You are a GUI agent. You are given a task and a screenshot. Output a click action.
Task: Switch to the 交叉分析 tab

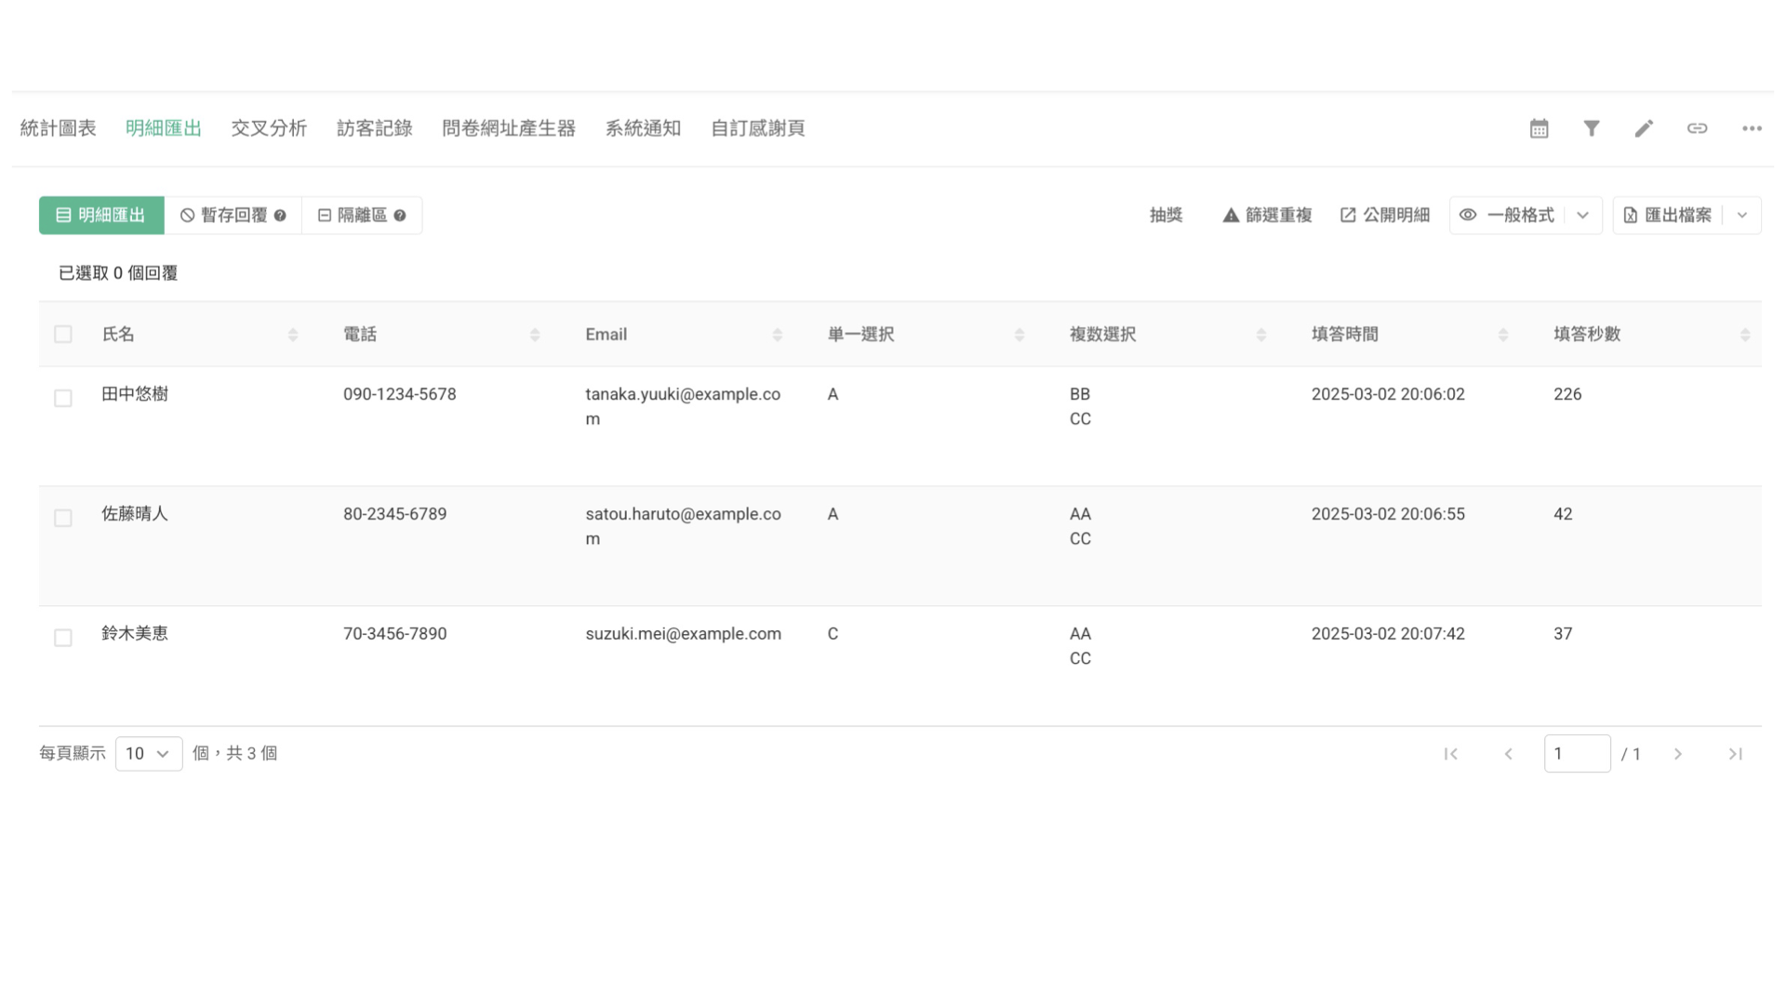click(x=269, y=128)
